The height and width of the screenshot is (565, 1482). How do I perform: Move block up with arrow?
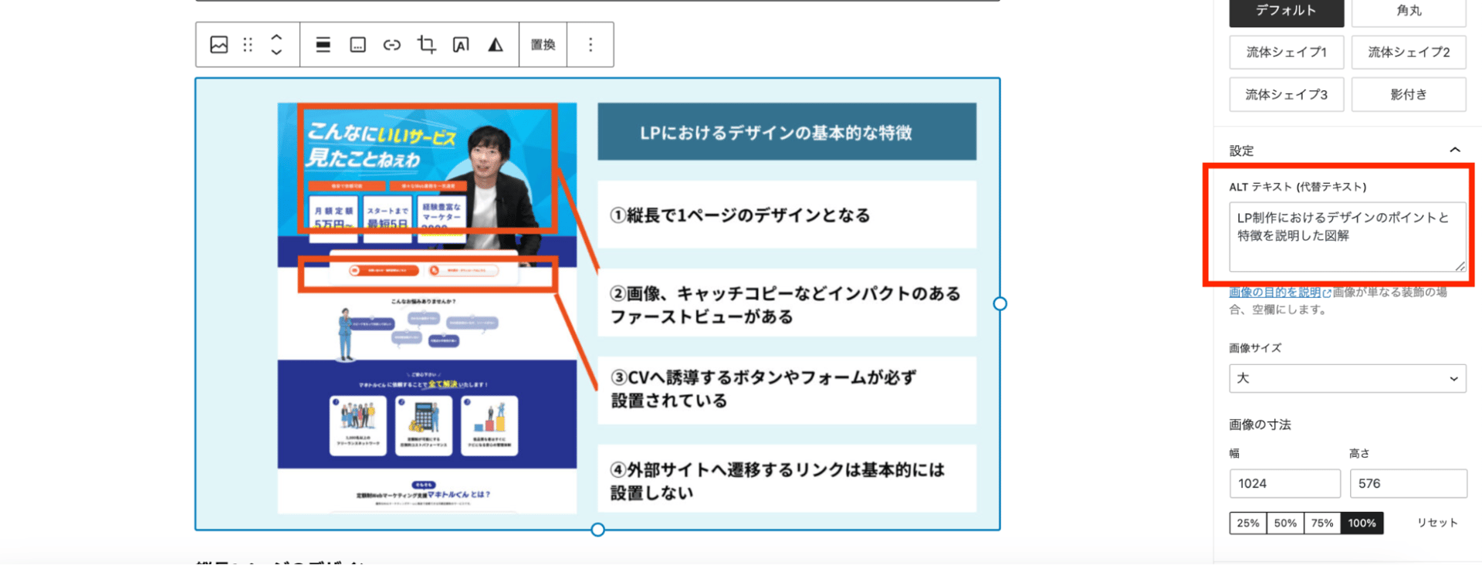(276, 36)
